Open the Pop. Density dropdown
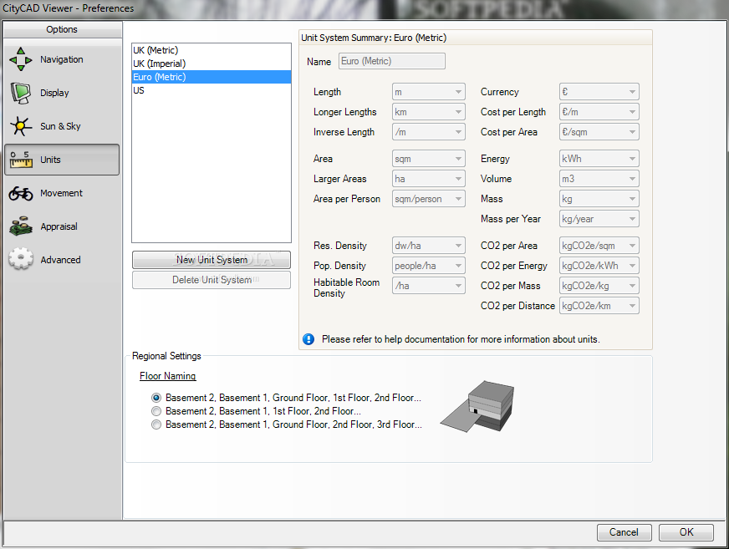 tap(428, 266)
